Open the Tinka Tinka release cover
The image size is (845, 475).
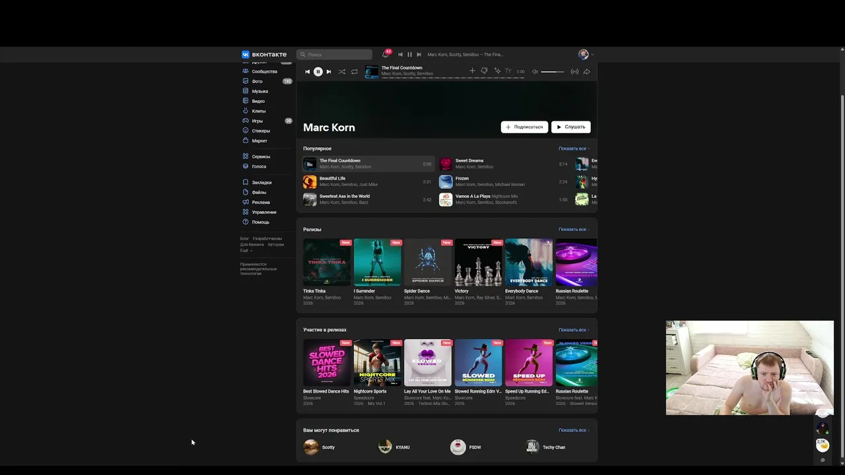[x=327, y=263]
